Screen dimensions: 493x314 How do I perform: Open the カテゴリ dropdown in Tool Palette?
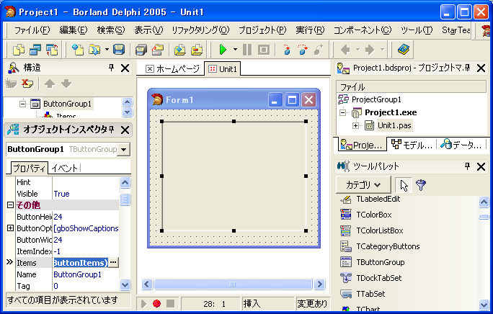[x=363, y=185]
